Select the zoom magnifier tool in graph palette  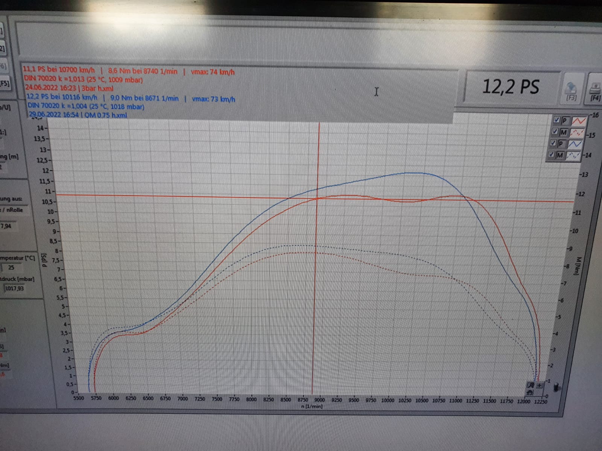[x=531, y=385]
